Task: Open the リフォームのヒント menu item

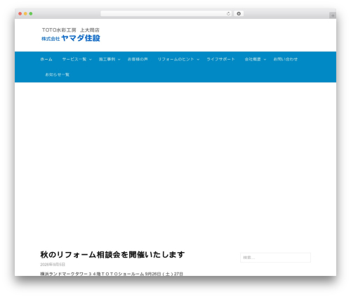Action: pos(175,59)
